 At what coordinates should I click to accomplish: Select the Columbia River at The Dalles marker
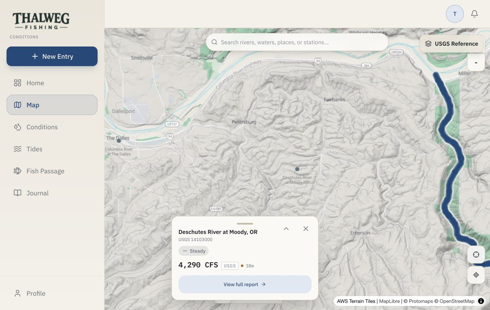pos(119,140)
